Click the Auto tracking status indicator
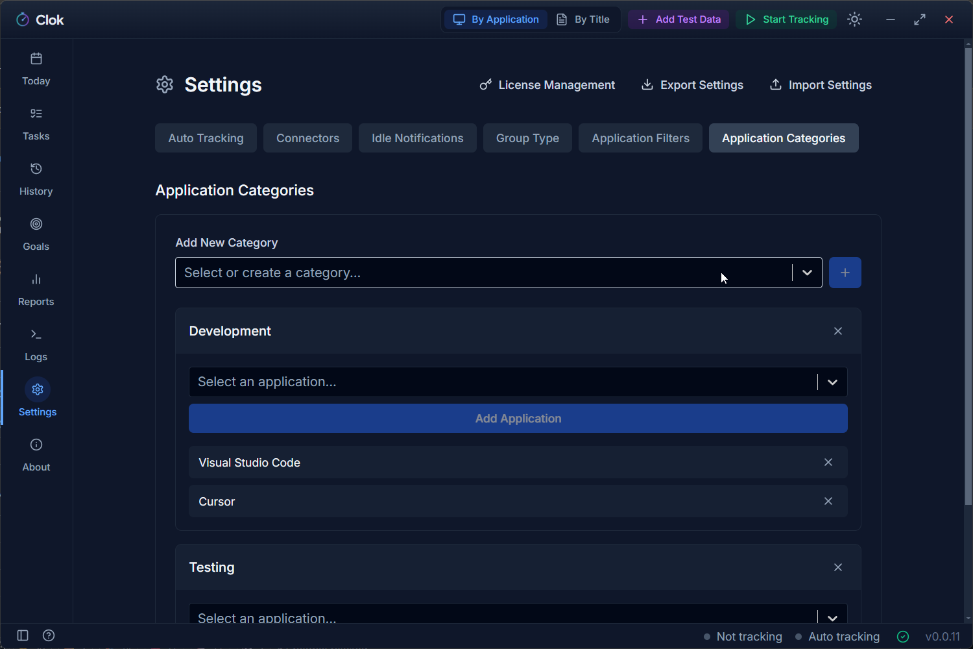The width and height of the screenshot is (973, 649). pos(837,637)
